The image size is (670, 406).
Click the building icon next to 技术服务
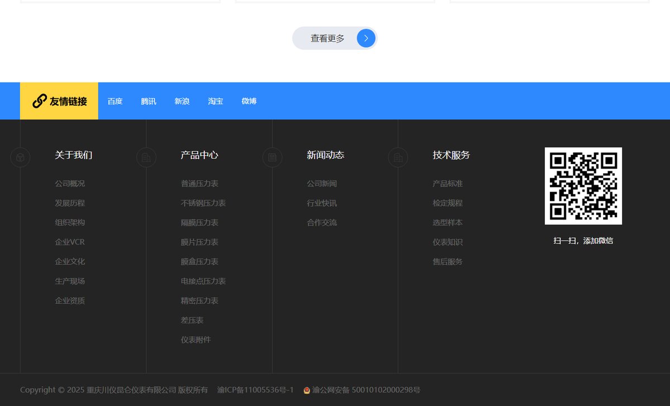pos(398,157)
